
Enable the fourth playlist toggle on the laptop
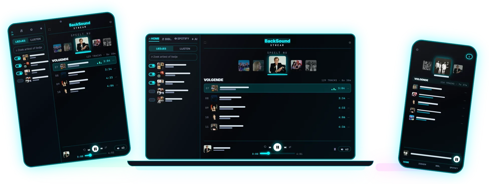click(x=152, y=91)
